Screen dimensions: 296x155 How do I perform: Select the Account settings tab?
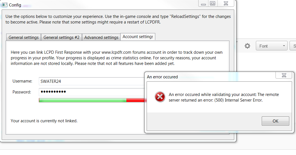tap(138, 37)
